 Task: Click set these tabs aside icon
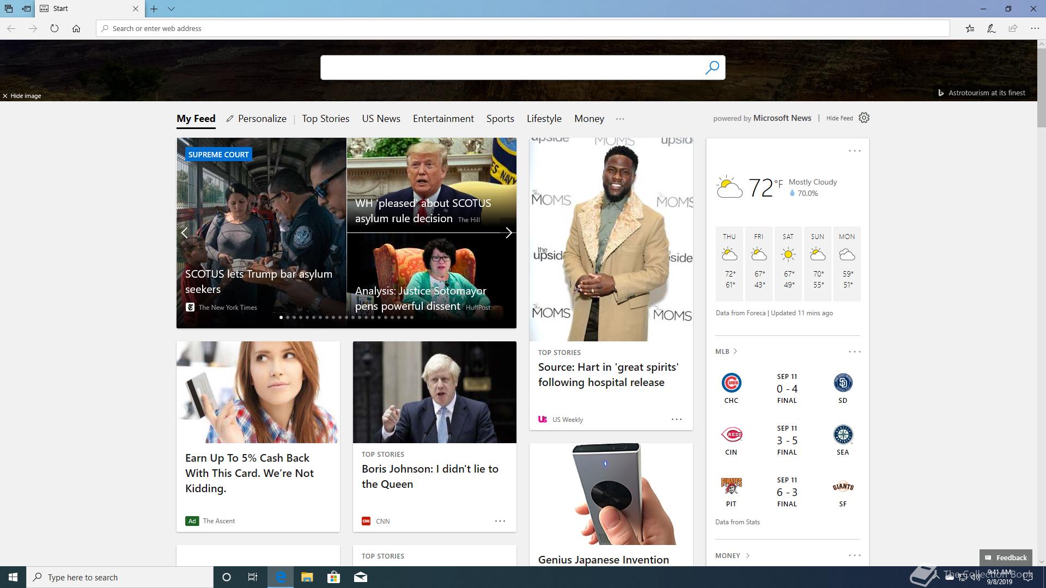pyautogui.click(x=26, y=9)
